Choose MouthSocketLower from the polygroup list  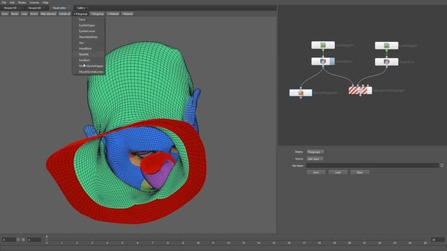pos(89,72)
